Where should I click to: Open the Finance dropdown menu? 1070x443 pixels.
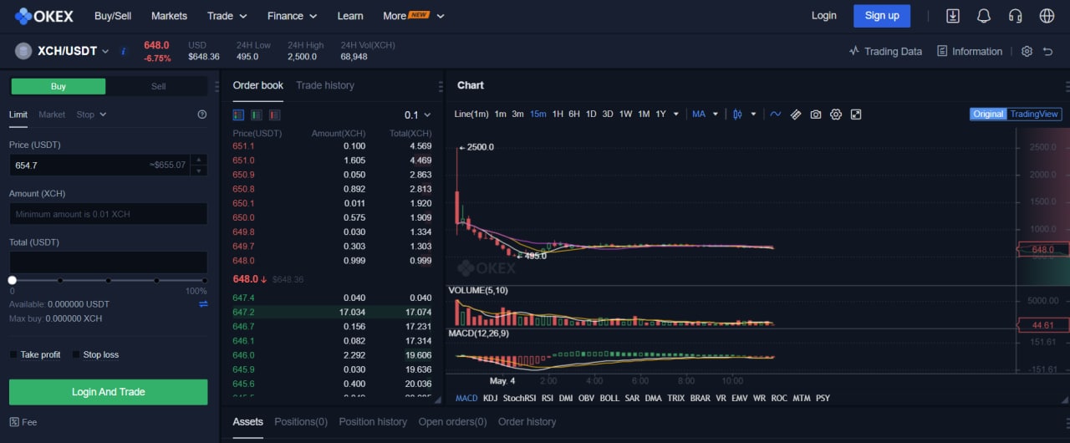293,16
